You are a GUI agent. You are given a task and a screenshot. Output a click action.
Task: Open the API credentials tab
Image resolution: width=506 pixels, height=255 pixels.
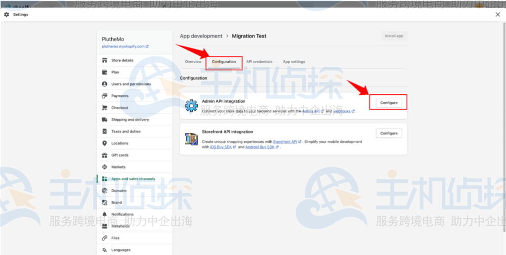coord(259,62)
